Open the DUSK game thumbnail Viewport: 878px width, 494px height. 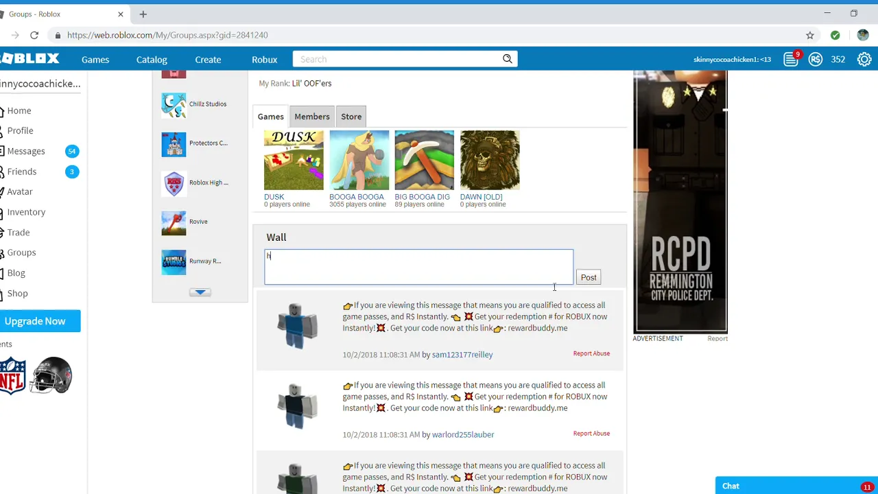pos(294,160)
